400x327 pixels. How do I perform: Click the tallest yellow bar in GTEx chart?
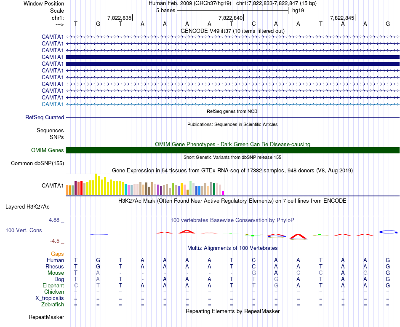[x=96, y=184]
